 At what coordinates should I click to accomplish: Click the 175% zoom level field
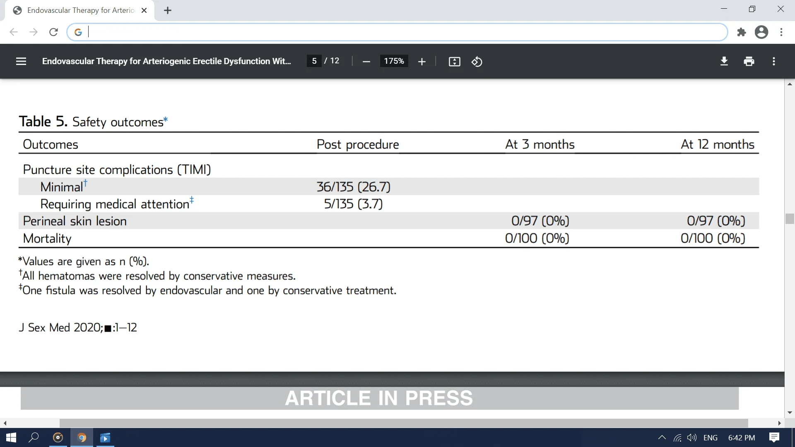click(394, 61)
